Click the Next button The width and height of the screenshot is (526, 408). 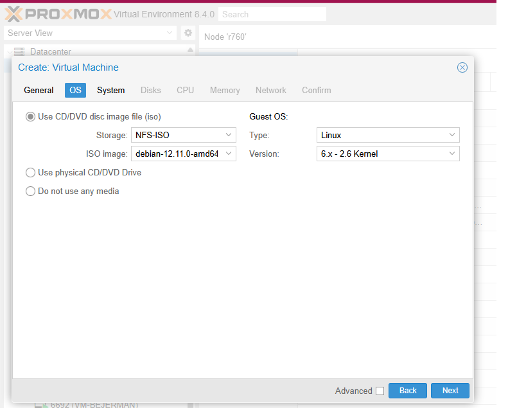click(x=450, y=391)
